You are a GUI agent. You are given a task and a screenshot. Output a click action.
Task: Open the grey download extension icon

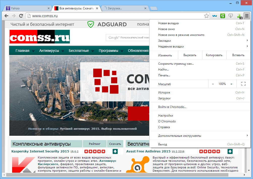[231, 16]
